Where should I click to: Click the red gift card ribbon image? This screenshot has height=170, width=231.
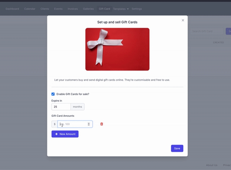click(x=117, y=49)
